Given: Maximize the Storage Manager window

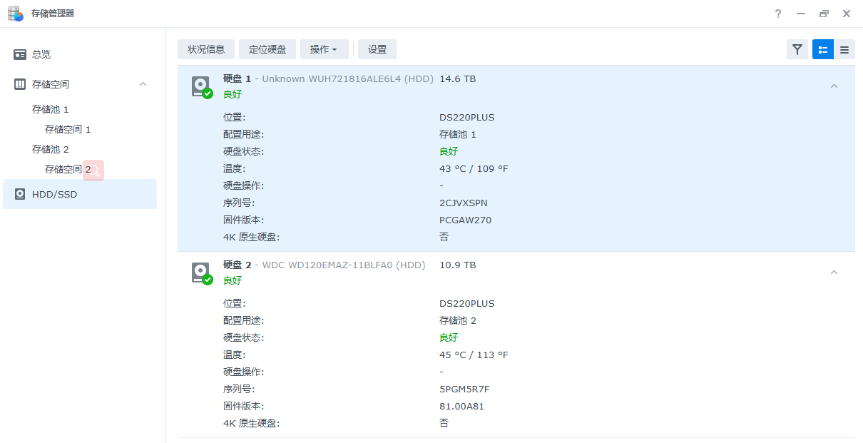Looking at the screenshot, I should pos(824,14).
